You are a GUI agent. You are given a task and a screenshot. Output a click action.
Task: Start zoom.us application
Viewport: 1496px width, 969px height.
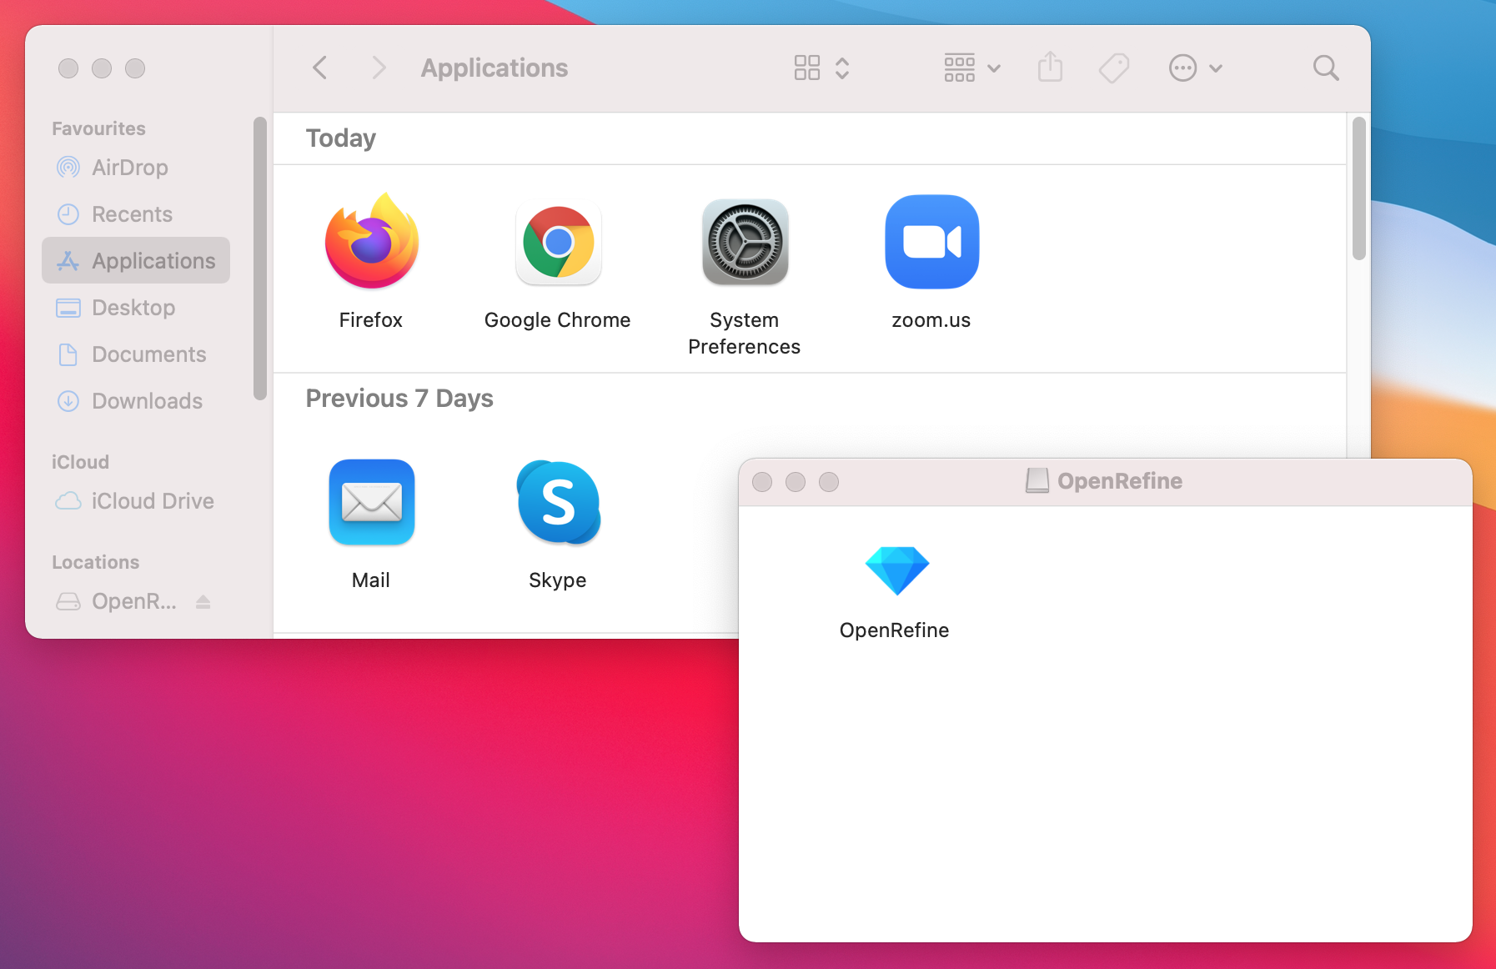click(x=931, y=242)
